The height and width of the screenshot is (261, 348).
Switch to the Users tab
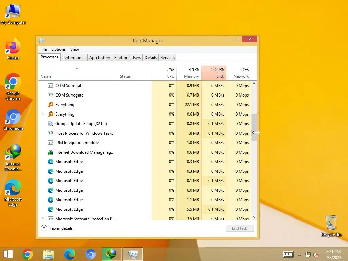click(x=136, y=58)
